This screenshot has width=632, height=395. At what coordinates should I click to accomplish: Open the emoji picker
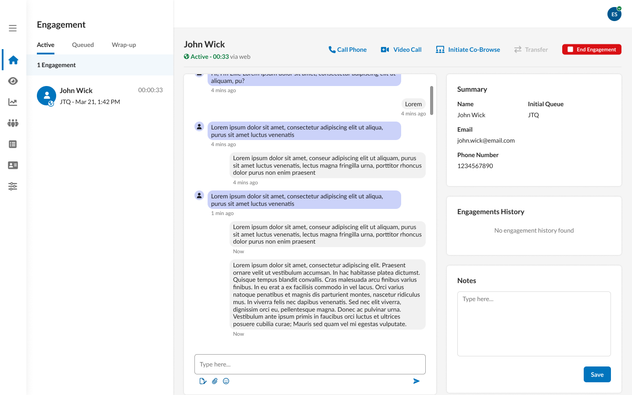tap(226, 381)
